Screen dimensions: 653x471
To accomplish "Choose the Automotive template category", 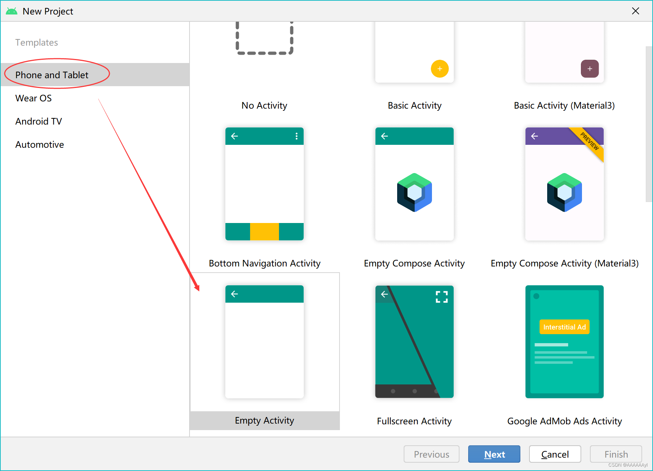I will click(95, 144).
